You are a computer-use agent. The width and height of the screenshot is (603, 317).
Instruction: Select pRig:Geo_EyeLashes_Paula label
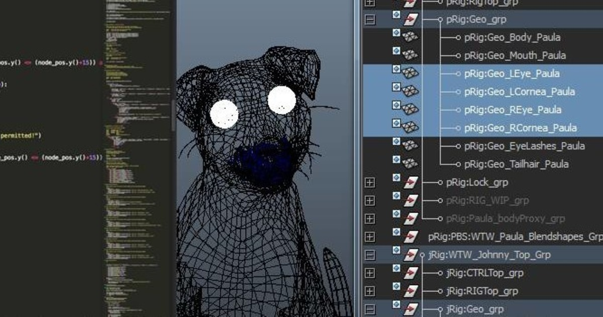524,146
